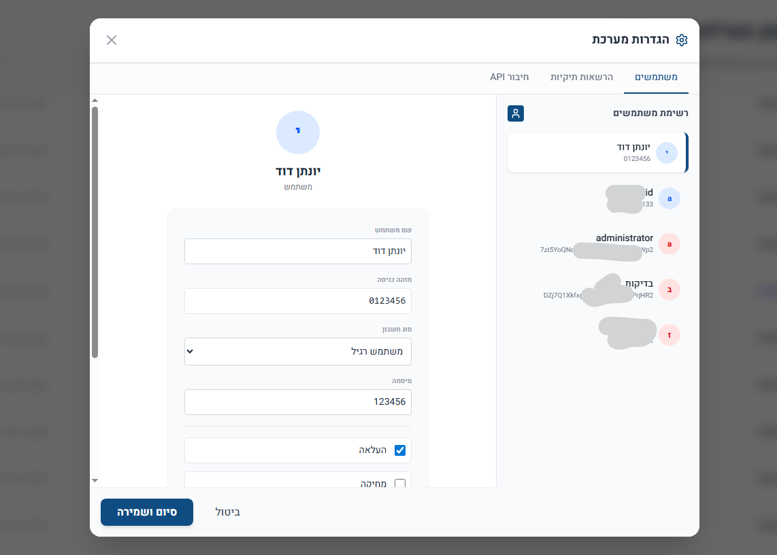This screenshot has height=555, width=777.
Task: Click the add user icon button
Action: [x=516, y=113]
